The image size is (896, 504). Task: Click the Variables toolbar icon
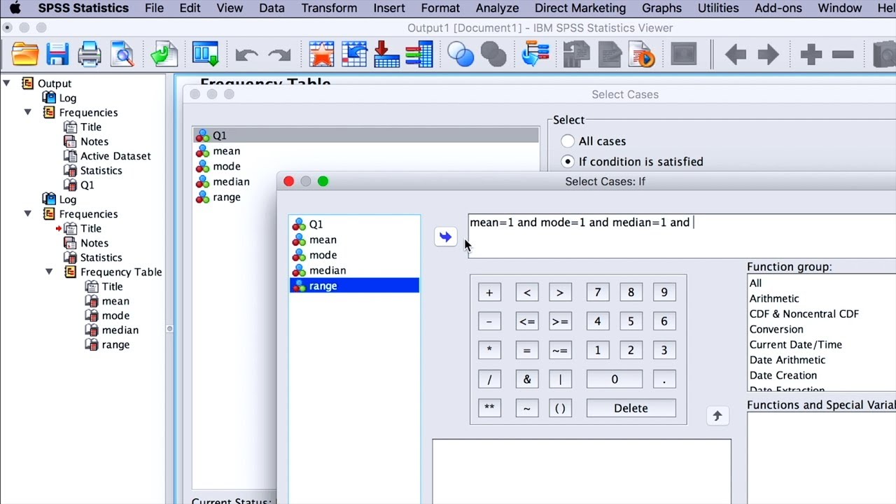419,55
